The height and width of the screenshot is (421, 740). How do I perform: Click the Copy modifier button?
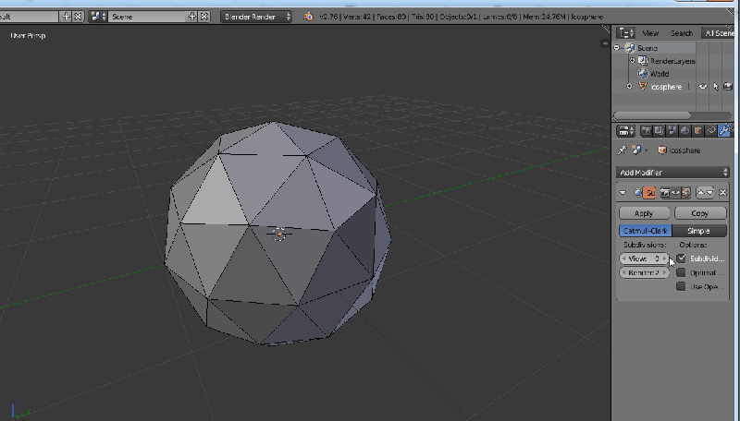(x=700, y=213)
